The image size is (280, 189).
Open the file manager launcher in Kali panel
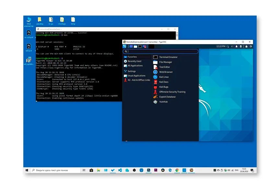[135, 46]
